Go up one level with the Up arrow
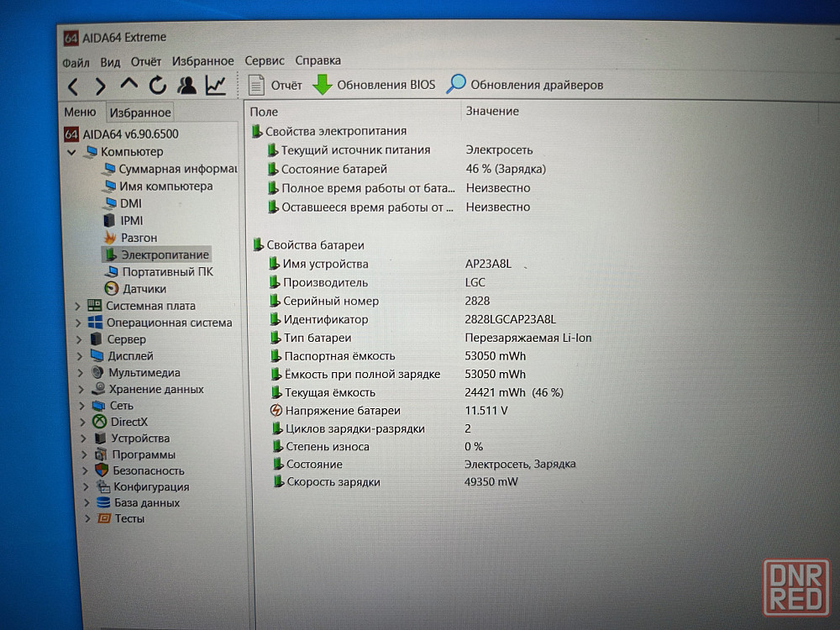The image size is (840, 630). 129,84
